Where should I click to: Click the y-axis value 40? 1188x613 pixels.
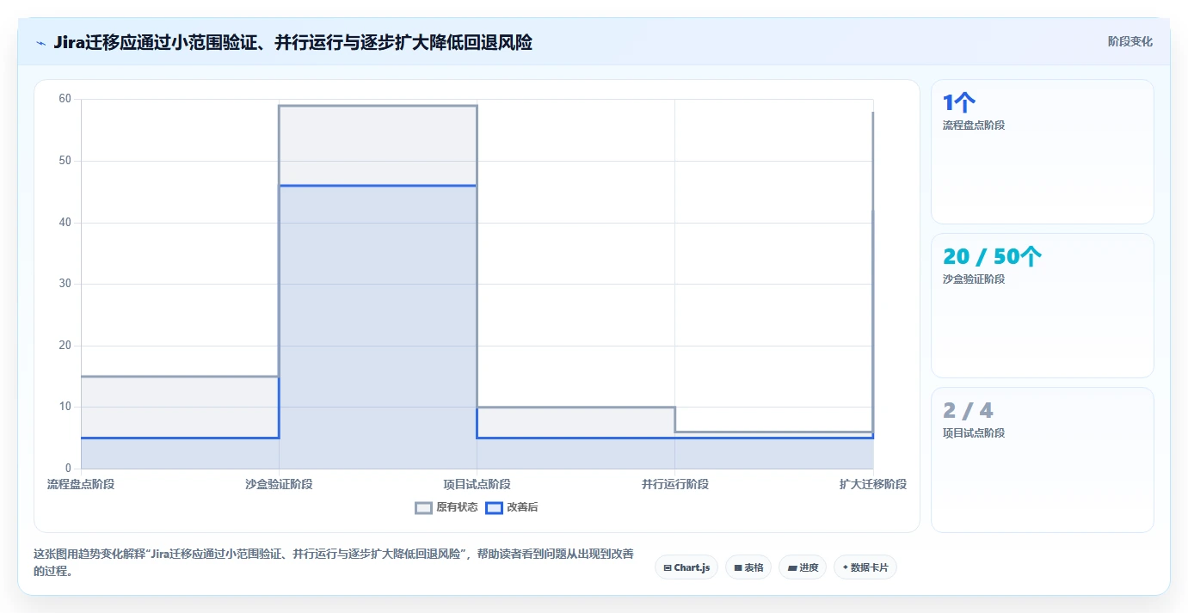tap(65, 223)
